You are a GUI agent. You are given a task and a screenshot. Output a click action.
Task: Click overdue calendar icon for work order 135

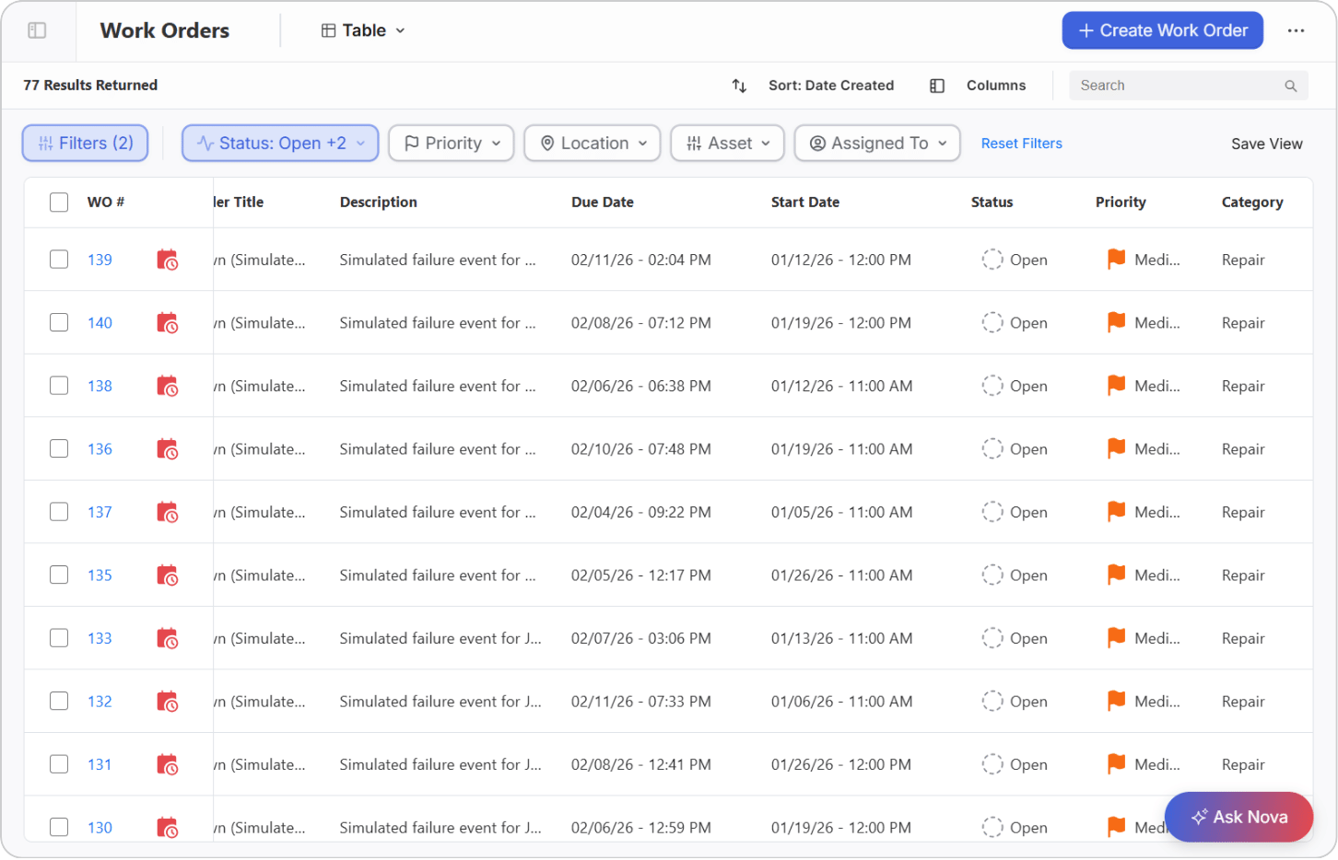point(167,575)
